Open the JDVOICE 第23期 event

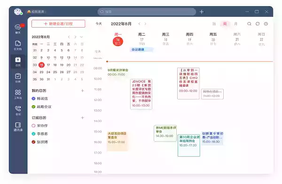(x=141, y=94)
